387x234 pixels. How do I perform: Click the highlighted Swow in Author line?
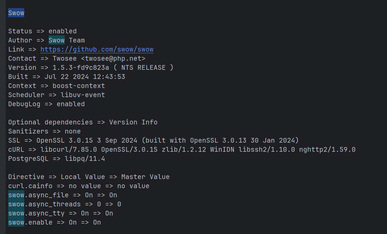(57, 40)
